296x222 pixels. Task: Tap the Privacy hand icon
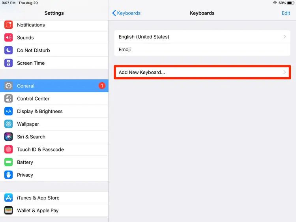9,175
